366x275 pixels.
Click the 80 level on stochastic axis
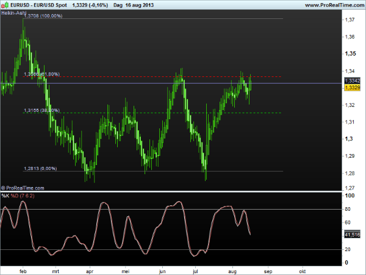[x=348, y=209]
